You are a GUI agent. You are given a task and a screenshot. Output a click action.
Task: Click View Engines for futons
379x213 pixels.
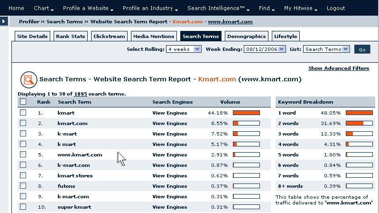170,186
